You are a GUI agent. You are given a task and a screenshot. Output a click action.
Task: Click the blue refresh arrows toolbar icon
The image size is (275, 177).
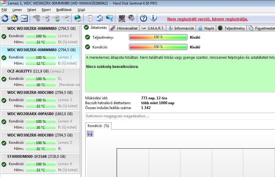[5, 18]
